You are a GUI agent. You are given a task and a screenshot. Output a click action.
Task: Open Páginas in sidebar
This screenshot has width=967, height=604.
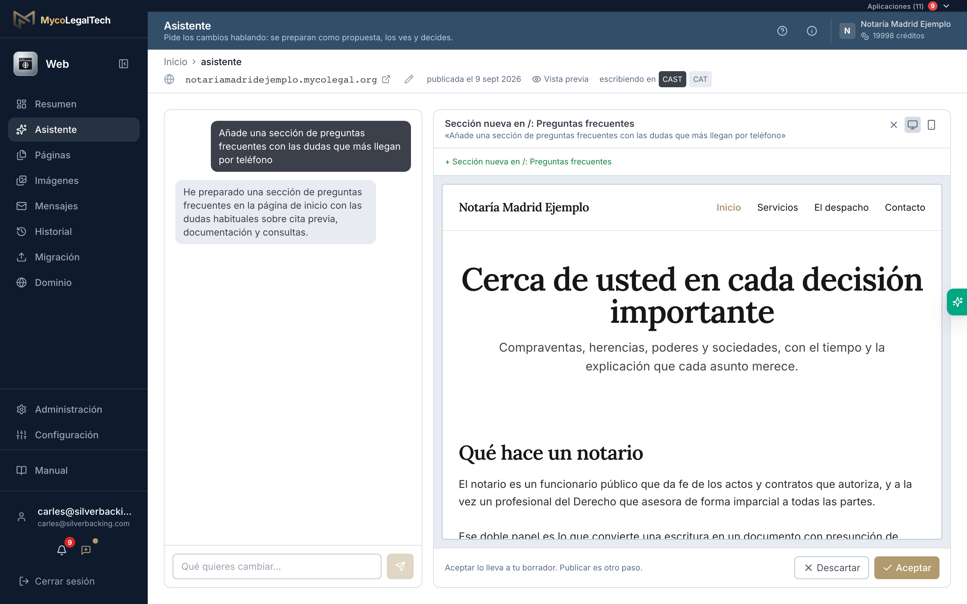(74, 155)
